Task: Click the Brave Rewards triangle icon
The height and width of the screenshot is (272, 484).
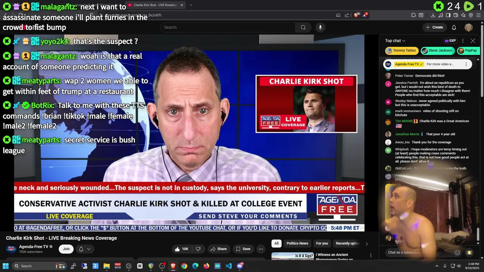Action: (x=365, y=15)
